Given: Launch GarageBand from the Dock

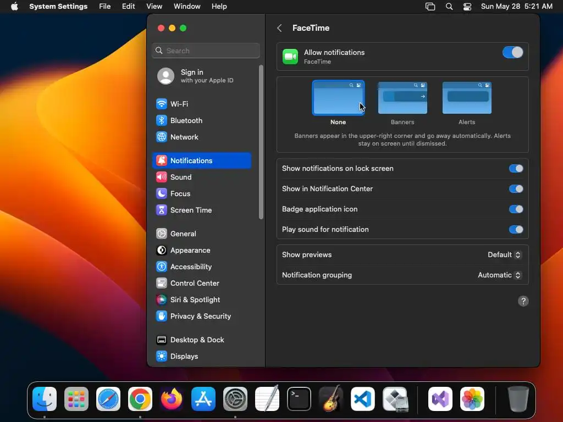Looking at the screenshot, I should pos(330,399).
